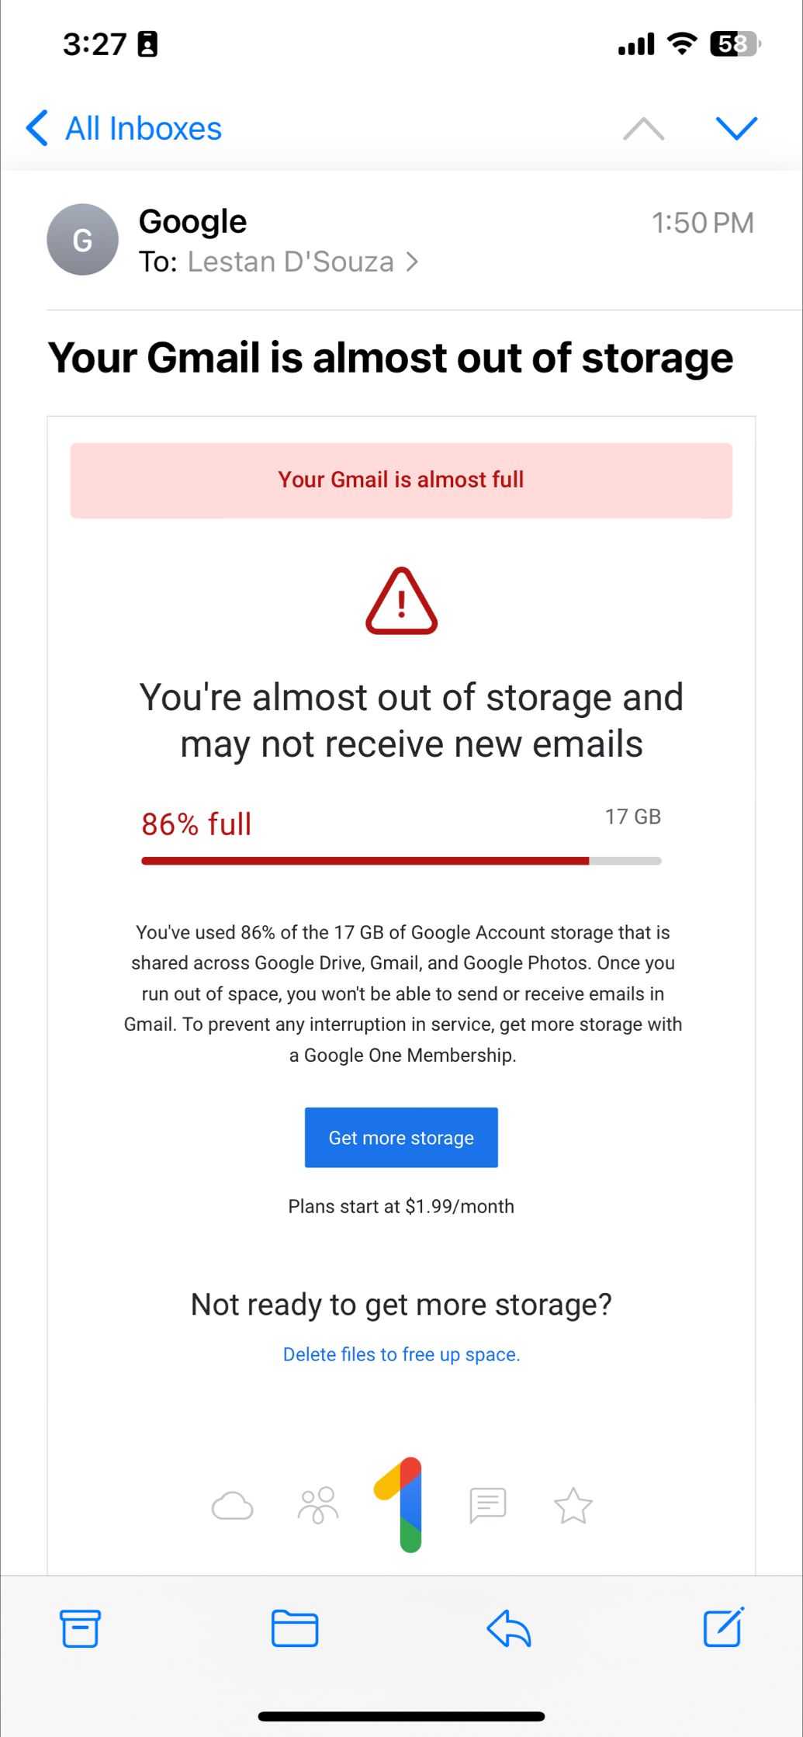803x1737 pixels.
Task: Tap the cloud icon beside Google One
Action: point(232,1506)
